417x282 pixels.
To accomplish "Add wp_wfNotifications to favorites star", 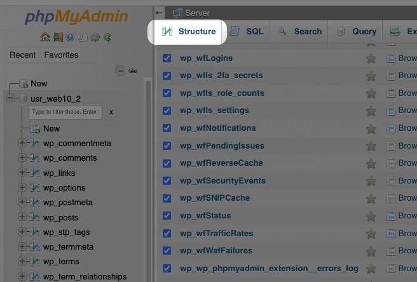I will coord(371,129).
